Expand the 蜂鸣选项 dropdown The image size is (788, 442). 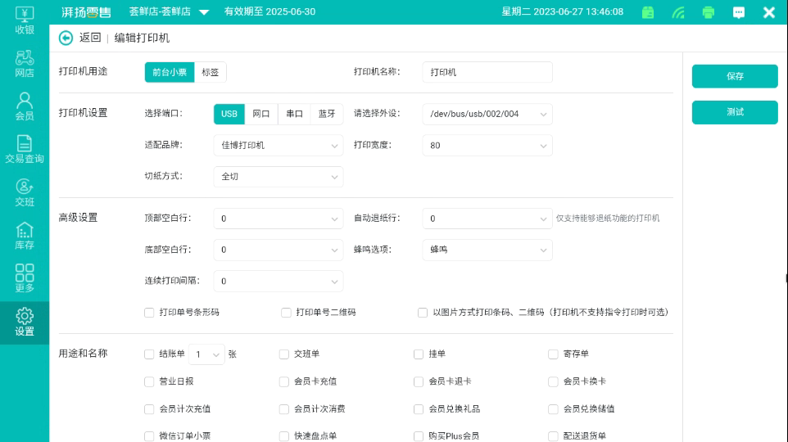pos(487,250)
